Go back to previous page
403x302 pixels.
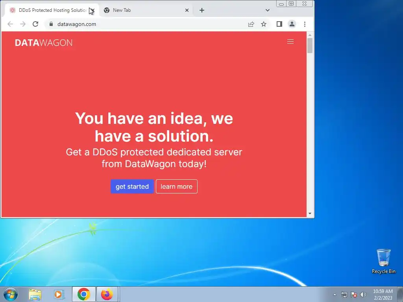(10, 24)
